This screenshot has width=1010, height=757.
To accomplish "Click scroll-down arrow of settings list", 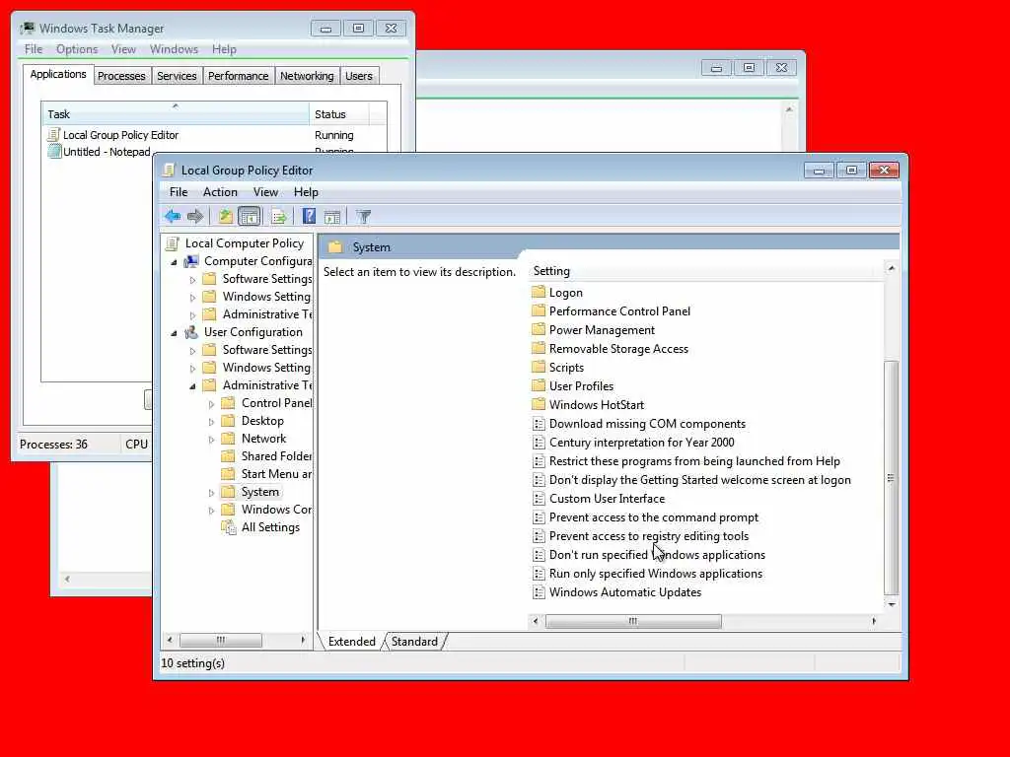I will (891, 604).
